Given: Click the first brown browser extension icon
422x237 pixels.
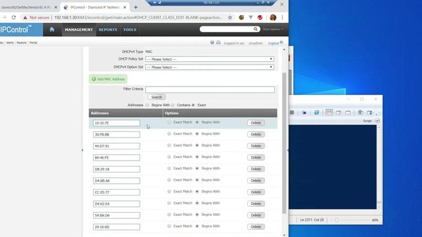Looking at the screenshot, I should [x=241, y=18].
